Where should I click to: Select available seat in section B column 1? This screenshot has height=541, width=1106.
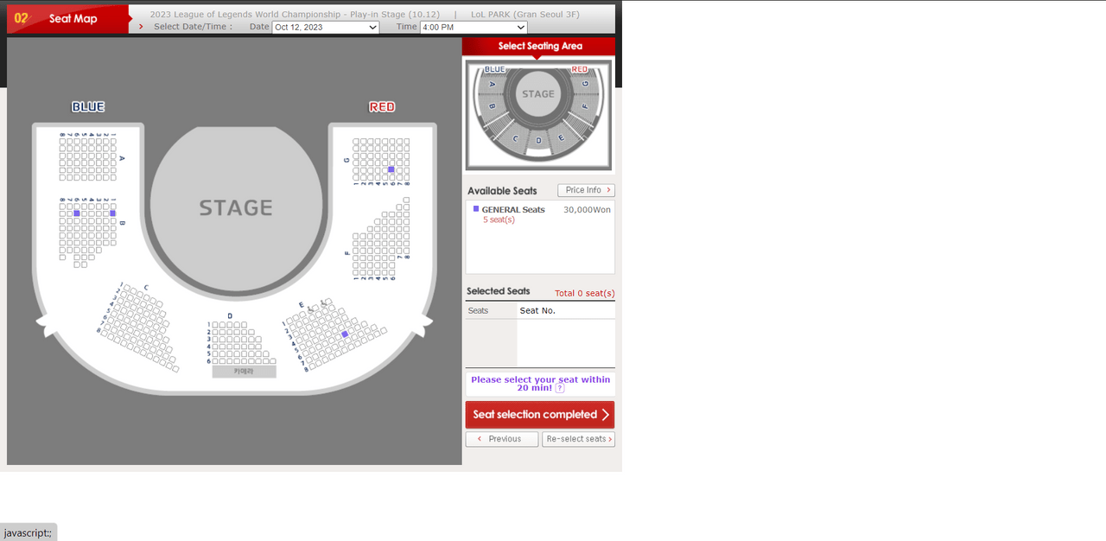point(112,213)
